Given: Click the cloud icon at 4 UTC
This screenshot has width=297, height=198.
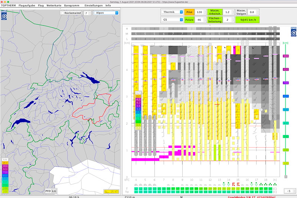Looking at the screenshot, I should 136,185.
